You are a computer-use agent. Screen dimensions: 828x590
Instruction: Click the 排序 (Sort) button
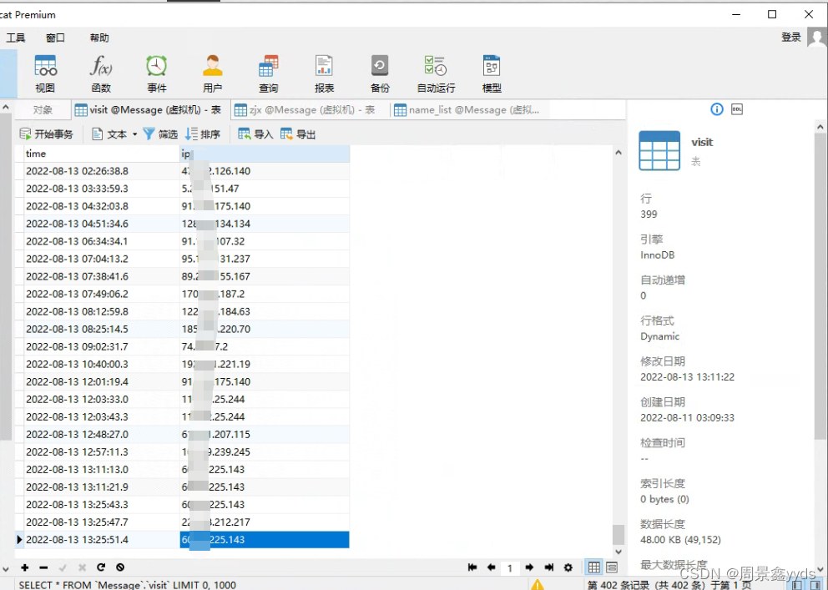202,134
